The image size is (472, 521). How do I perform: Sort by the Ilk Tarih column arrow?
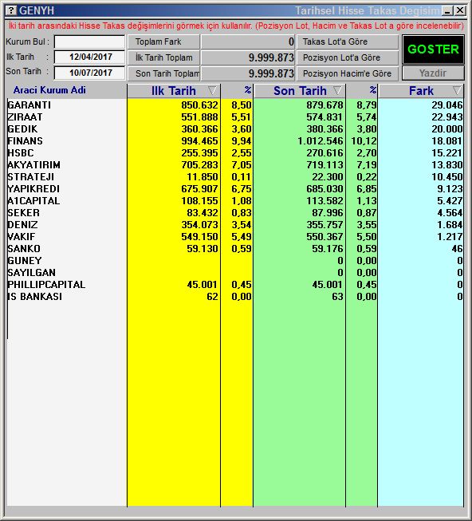pos(212,90)
